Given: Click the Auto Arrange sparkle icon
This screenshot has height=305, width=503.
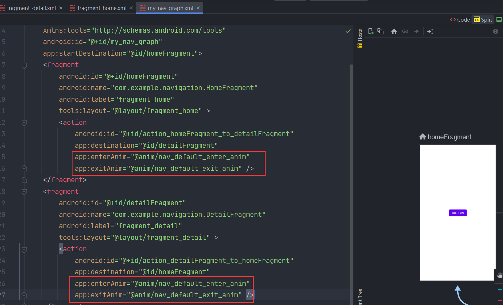Looking at the screenshot, I should (x=430, y=31).
